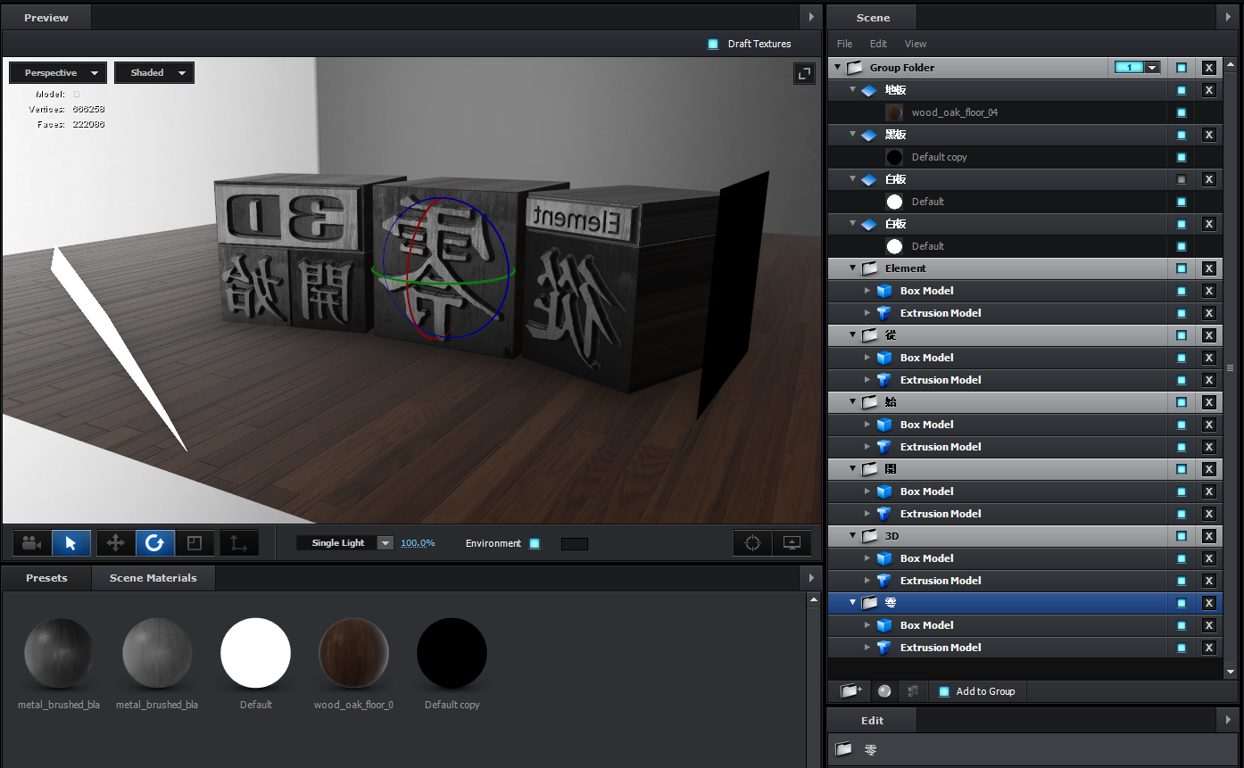Click the Scene panel vertical scrollbar
This screenshot has height=768, width=1244.
coord(1230,367)
